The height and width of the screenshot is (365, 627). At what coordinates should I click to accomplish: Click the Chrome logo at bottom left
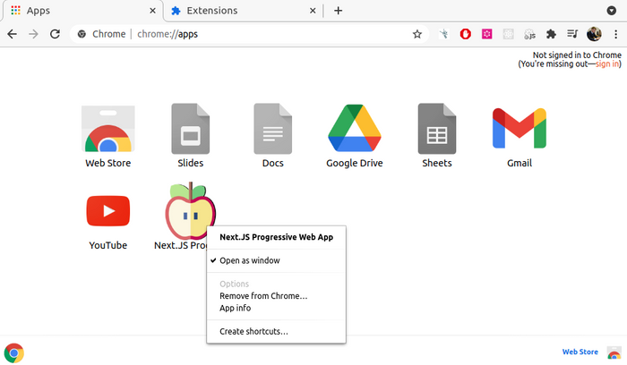[14, 353]
